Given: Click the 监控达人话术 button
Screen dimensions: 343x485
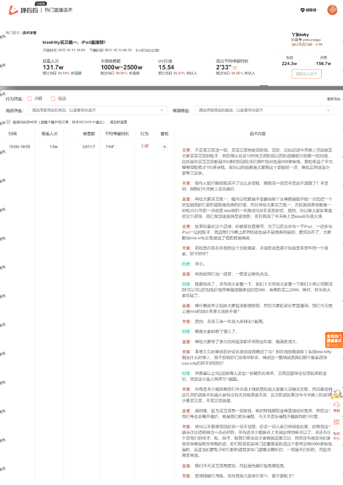Looking at the screenshot, I should point(307,73).
